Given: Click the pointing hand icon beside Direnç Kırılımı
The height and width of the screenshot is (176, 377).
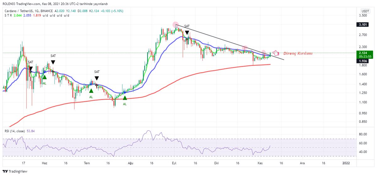Looking at the screenshot, I should pos(276,53).
